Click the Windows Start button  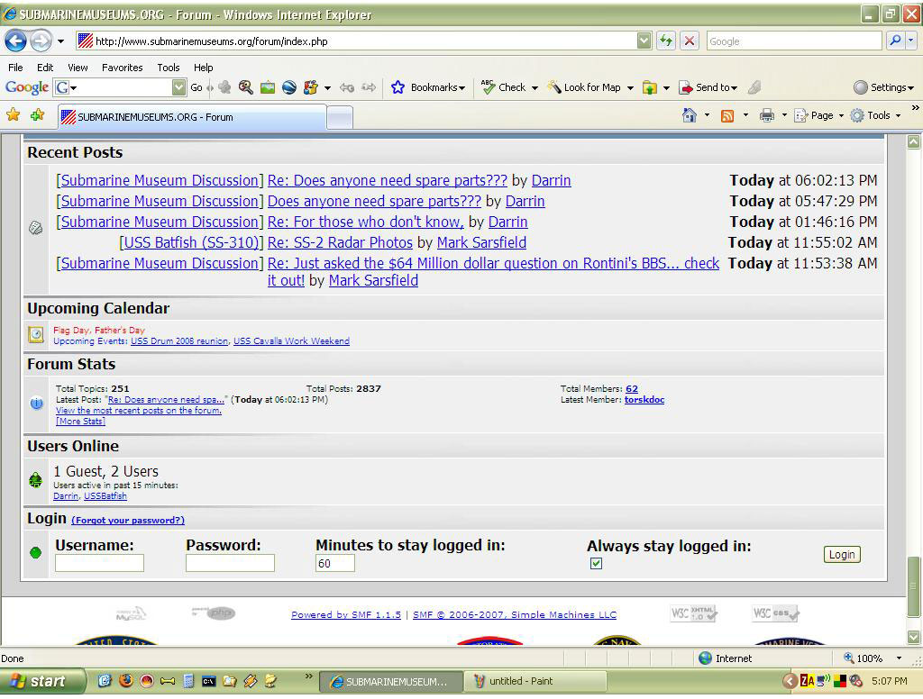(38, 681)
